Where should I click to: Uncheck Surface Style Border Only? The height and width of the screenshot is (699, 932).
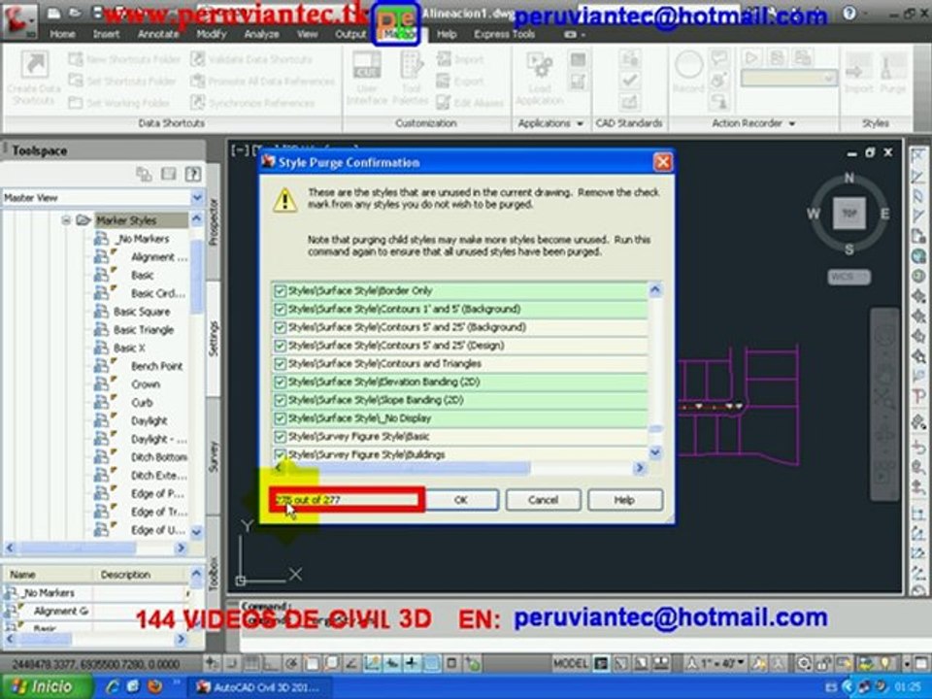click(280, 291)
